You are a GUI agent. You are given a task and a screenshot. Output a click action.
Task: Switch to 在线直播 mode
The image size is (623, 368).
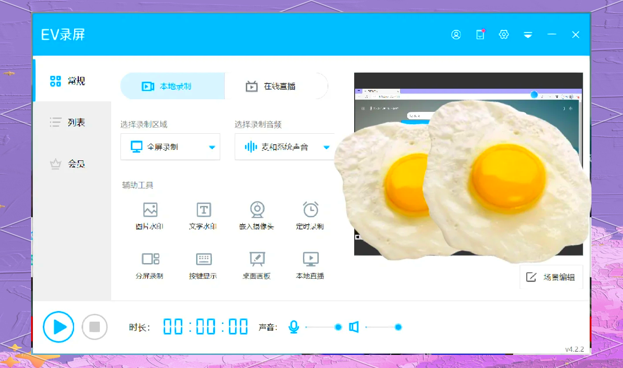(x=276, y=86)
